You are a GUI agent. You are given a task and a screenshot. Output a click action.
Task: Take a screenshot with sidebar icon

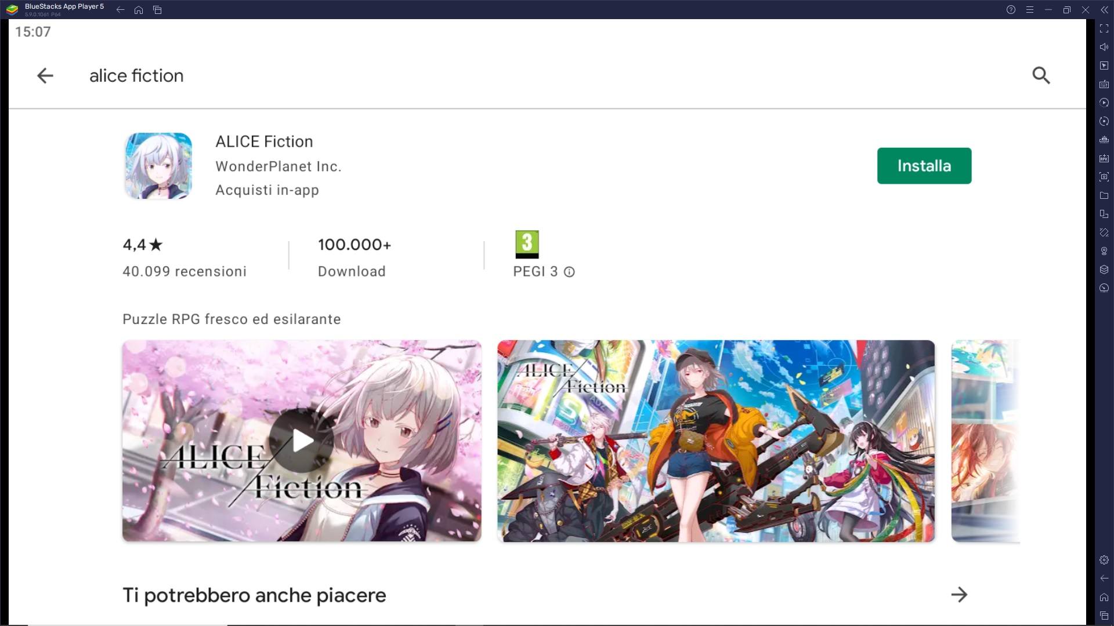[1104, 177]
